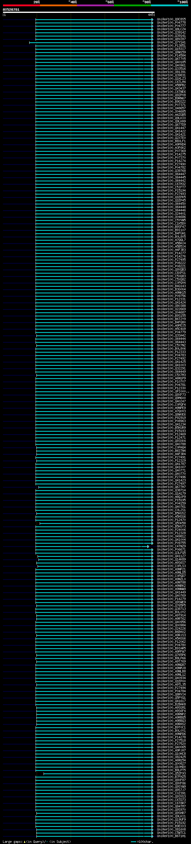Viewport: 191px width, 844px height.
Task: Open UniRef100_Q33516 entry
Action: [171, 69]
